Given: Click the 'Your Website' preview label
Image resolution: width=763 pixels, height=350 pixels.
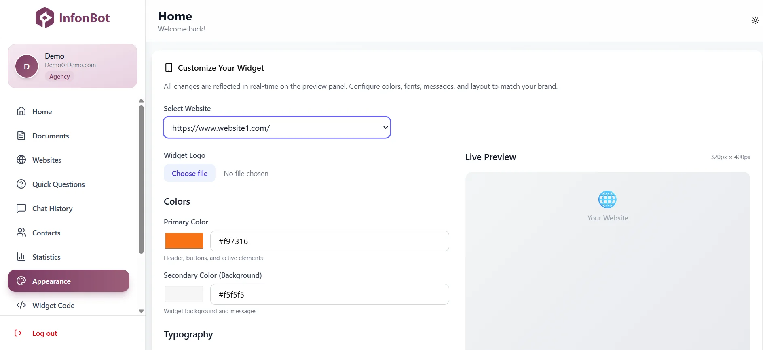Looking at the screenshot, I should point(608,218).
